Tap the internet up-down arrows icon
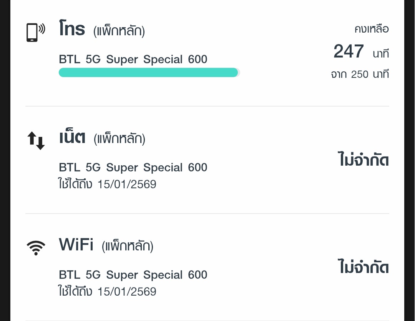 click(36, 140)
